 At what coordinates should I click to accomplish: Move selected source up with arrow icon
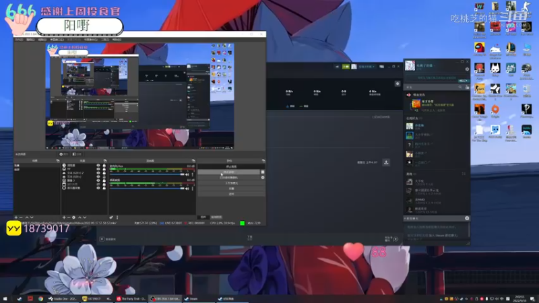click(80, 217)
